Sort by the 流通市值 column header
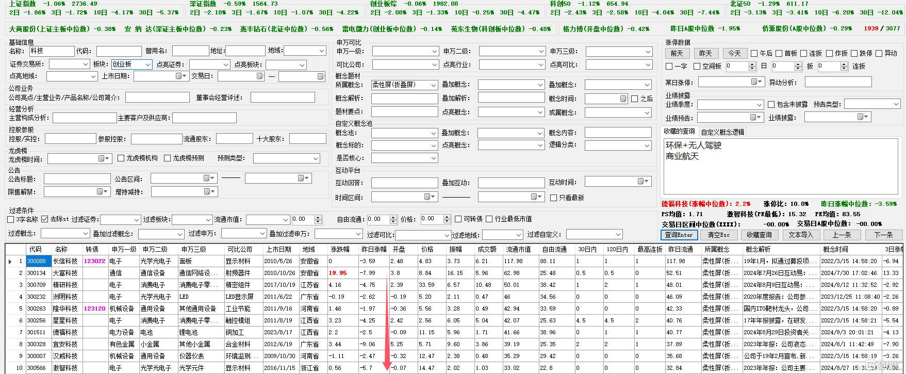Screen dimensions: 906x374 [x=518, y=249]
